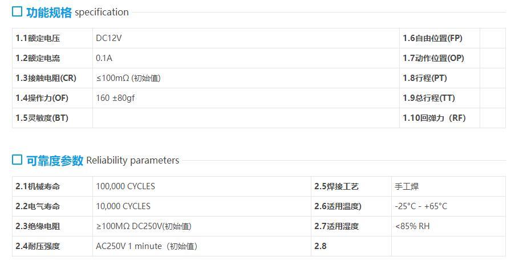Select the 10,000 CYCLES electrical life value

pos(123,206)
